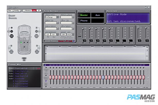Select the rear right woofer speaker icon

[37, 51]
